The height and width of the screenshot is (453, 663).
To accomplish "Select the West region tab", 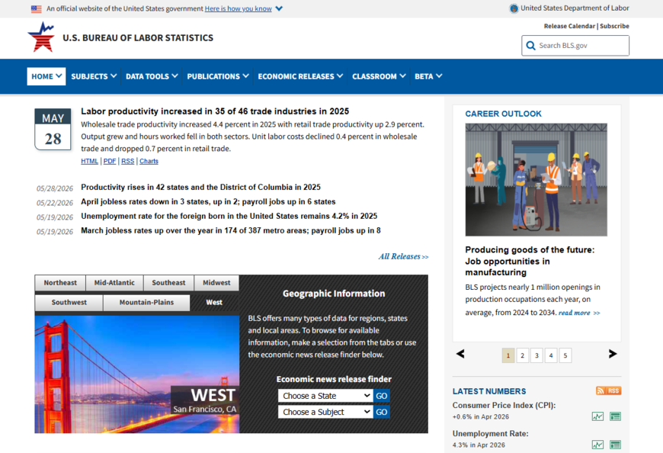I will (x=214, y=303).
